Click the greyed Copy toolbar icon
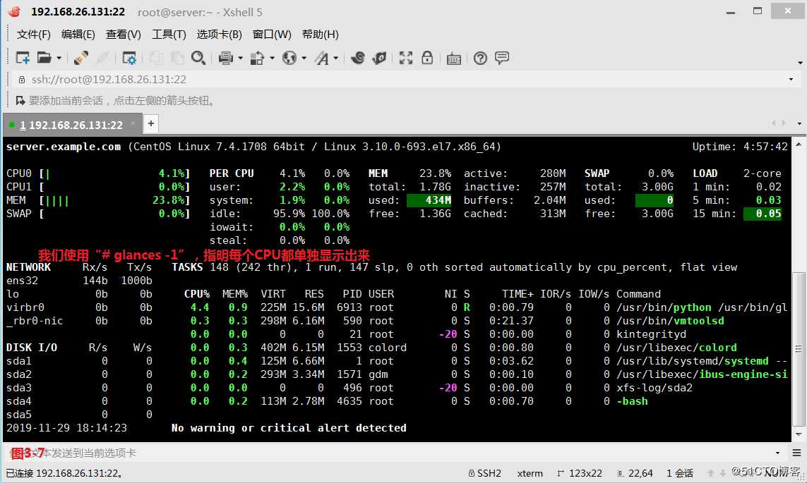The width and height of the screenshot is (807, 483). [156, 58]
